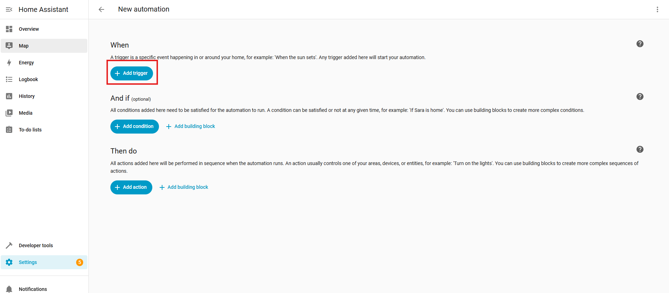Screen dimensions: 669x293
Task: Click the Energy lightning bolt icon
Action: point(9,63)
